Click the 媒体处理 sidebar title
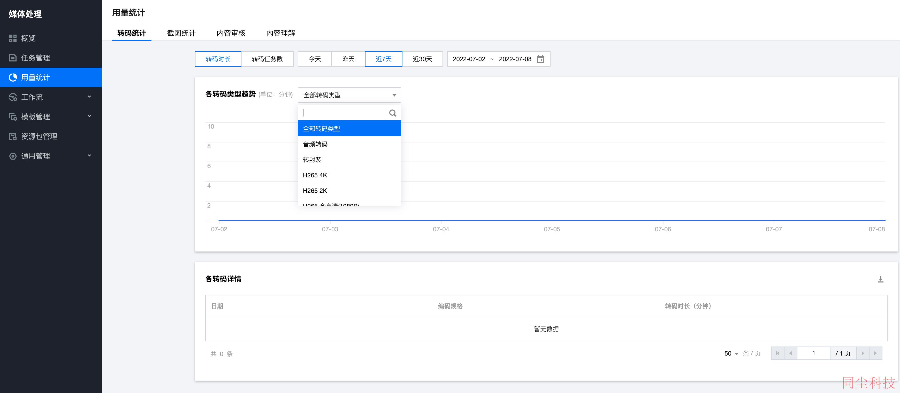Screen dimensions: 900x393 point(25,14)
